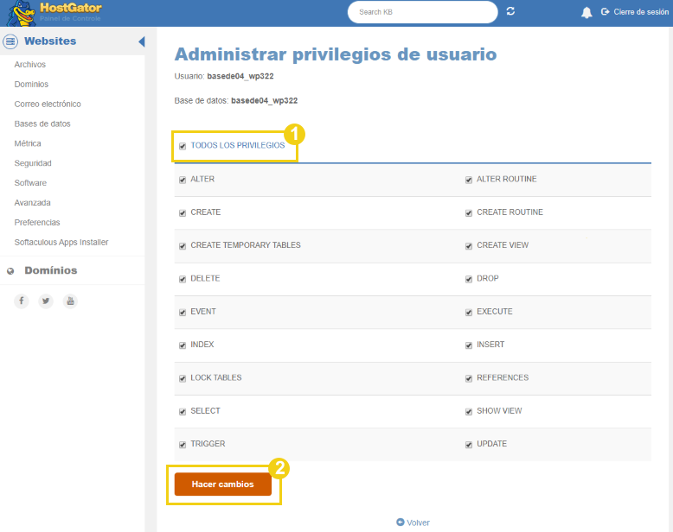Uncheck the DROP privilege checkbox
The width and height of the screenshot is (673, 532).
[x=469, y=279]
